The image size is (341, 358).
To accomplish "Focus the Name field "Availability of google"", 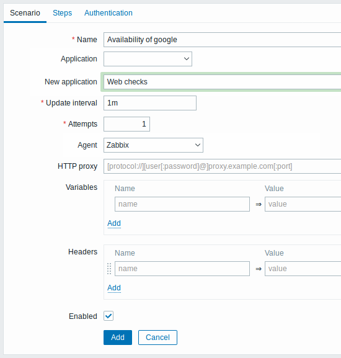I will 222,40.
